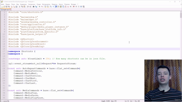This screenshot has width=182, height=102.
Task: Click the vertical scrollbar thumb
Action: click(x=181, y=15)
